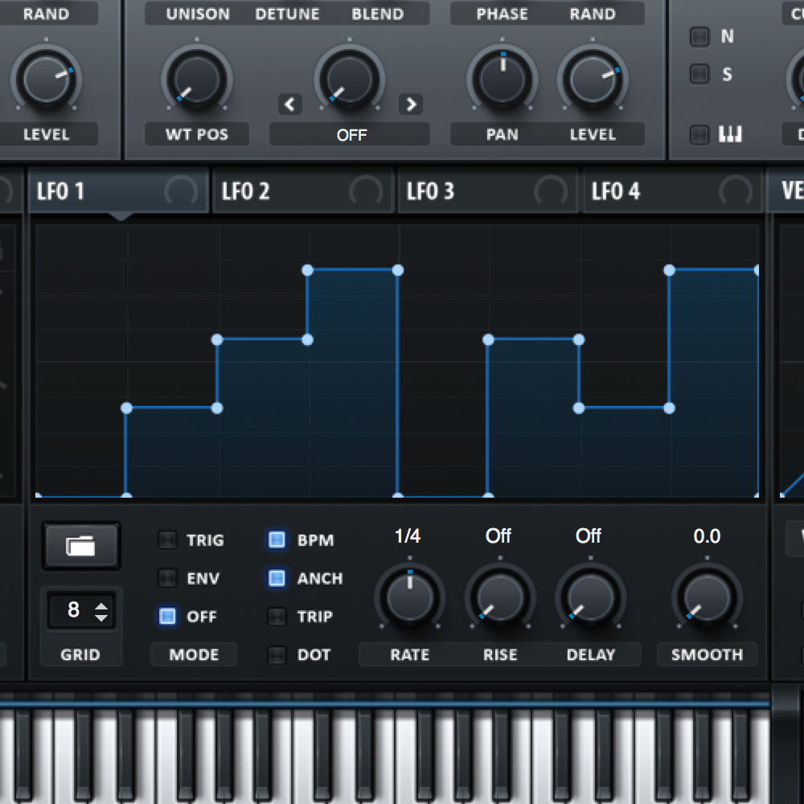The image size is (804, 804).
Task: Click the RISE knob
Action: tap(500, 598)
